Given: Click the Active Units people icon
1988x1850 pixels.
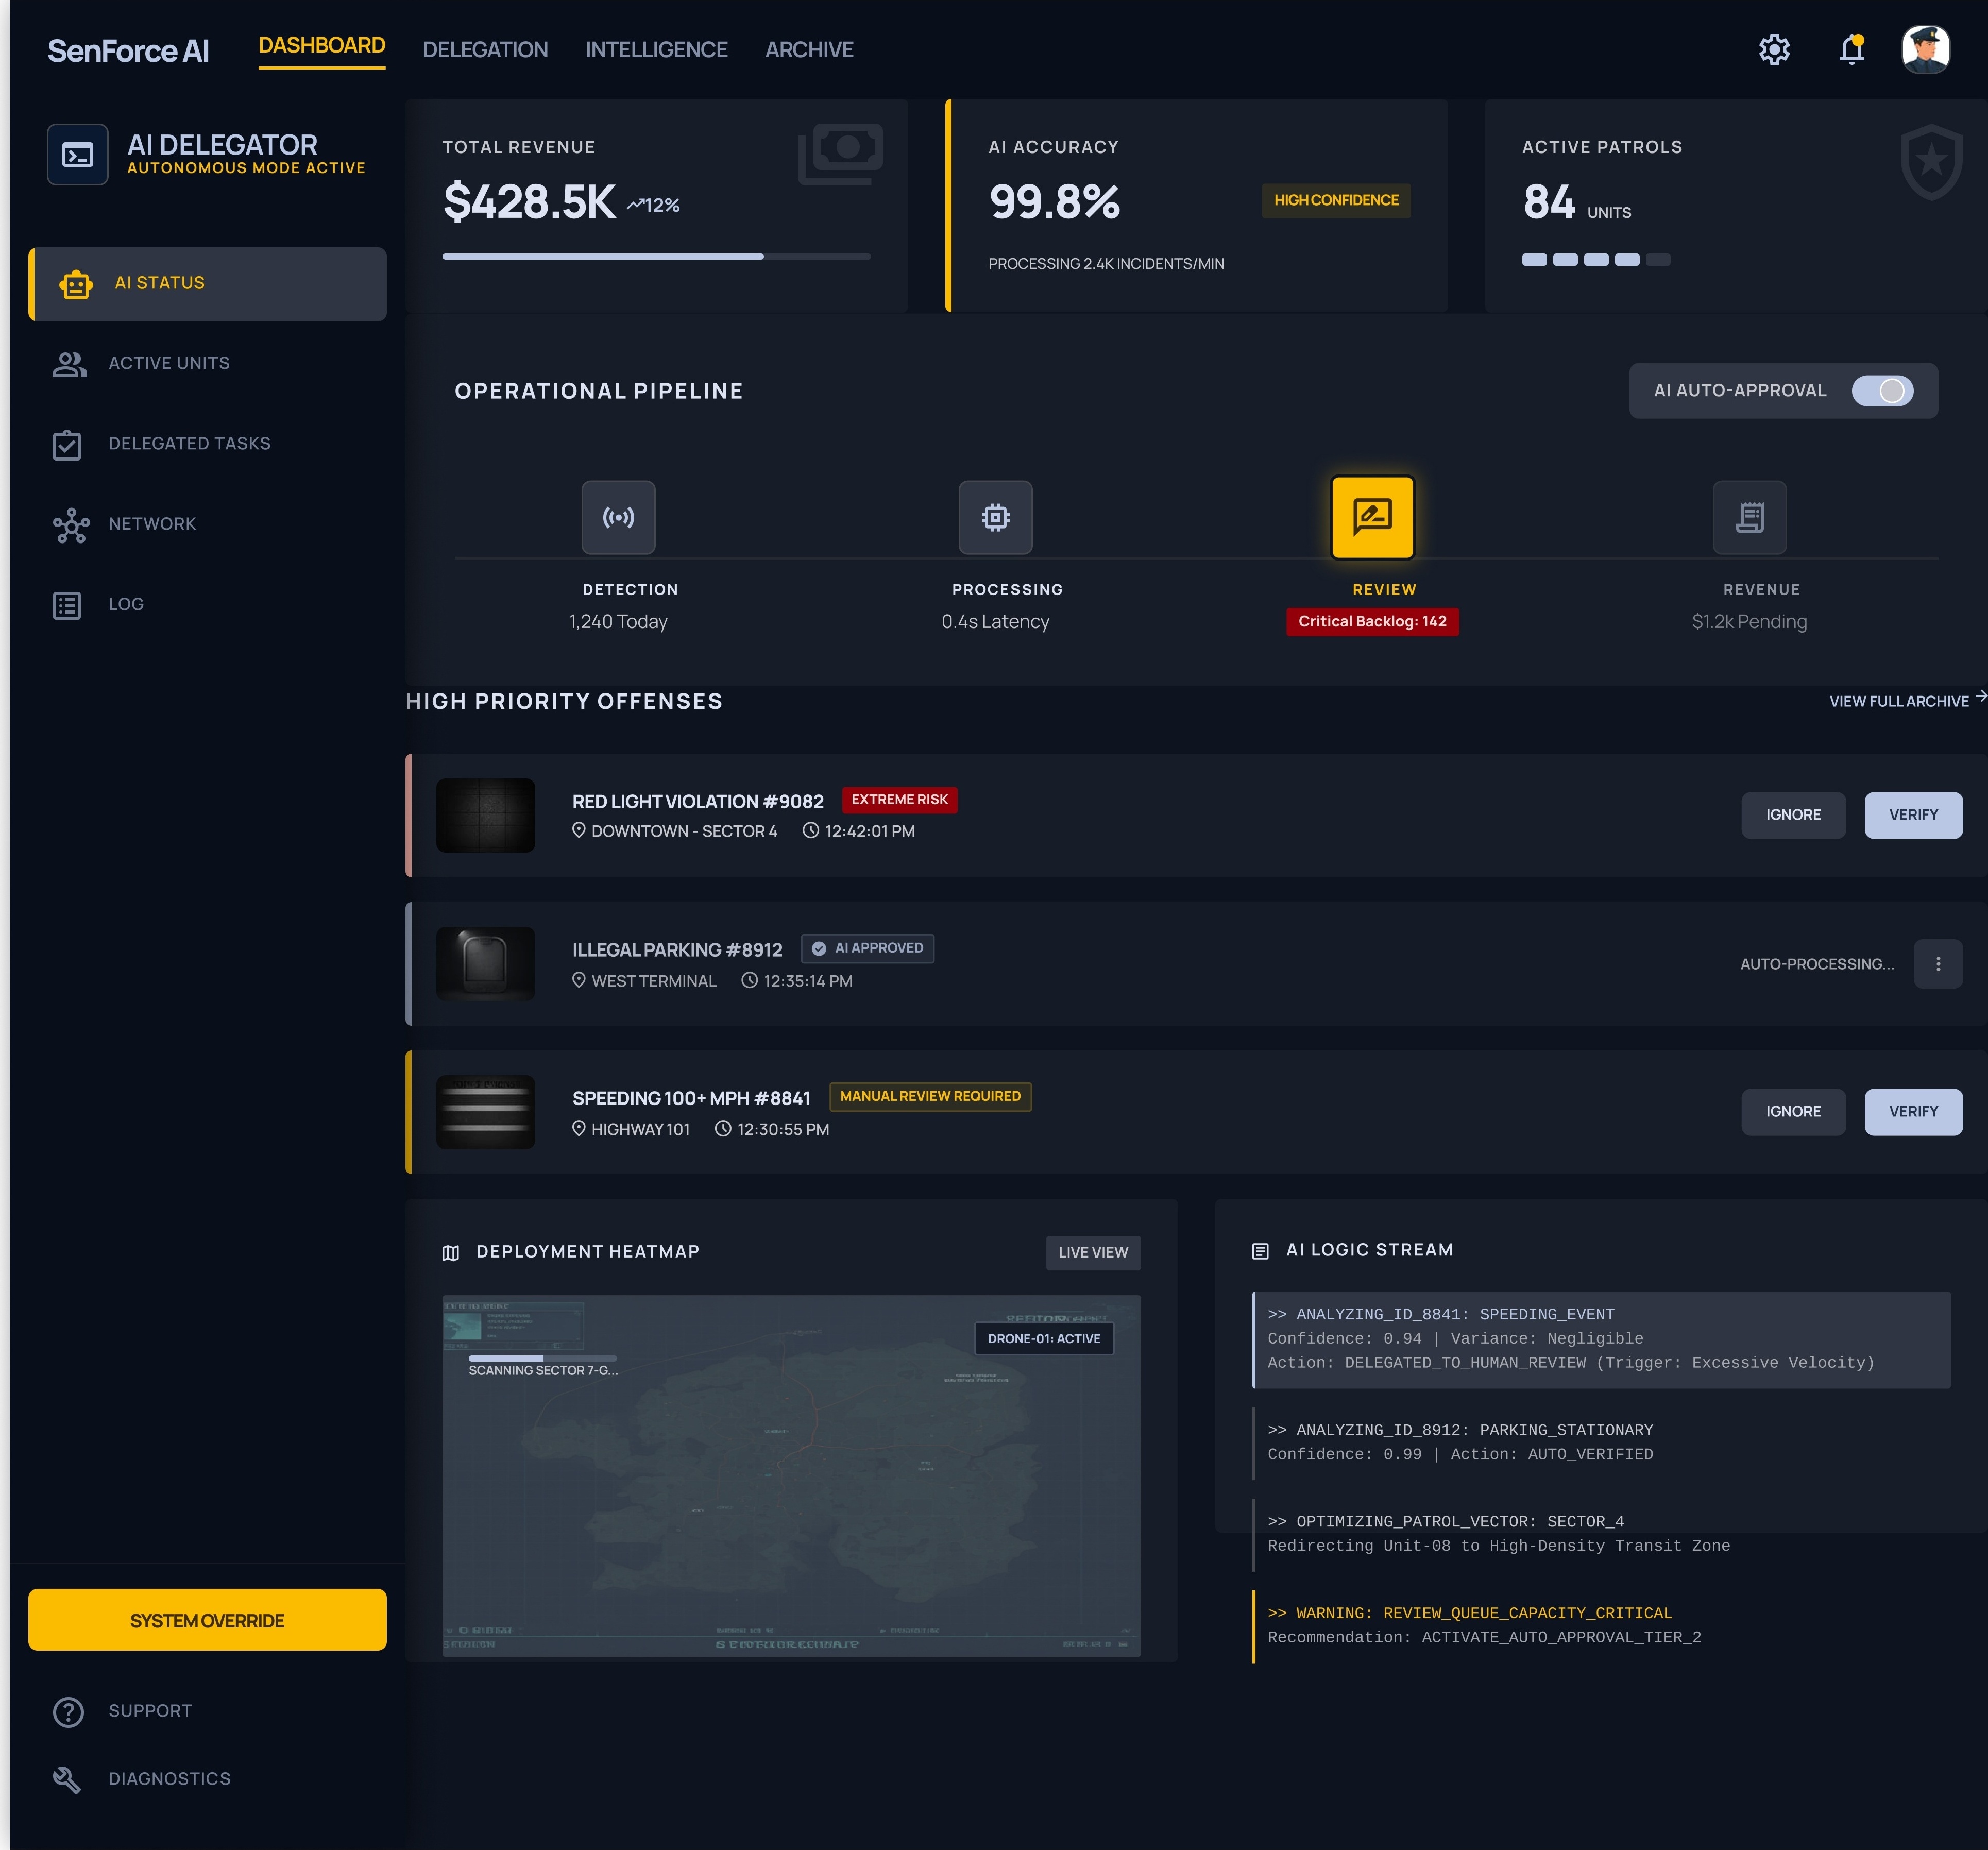Looking at the screenshot, I should point(70,364).
